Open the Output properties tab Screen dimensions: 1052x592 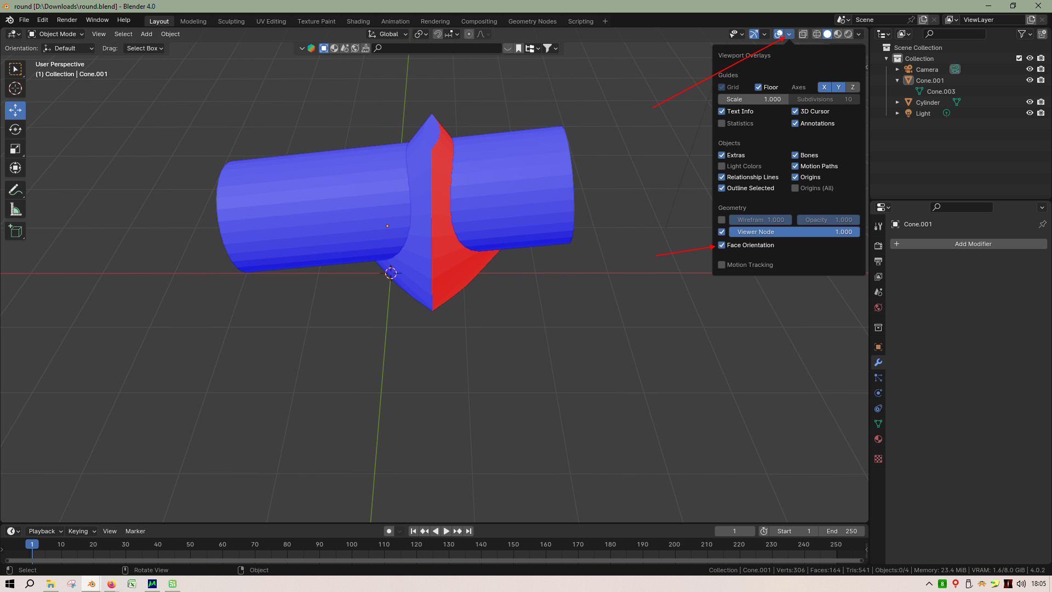point(878,261)
